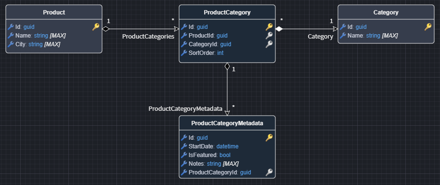This screenshot has height=185, width=440.
Task: Click the Category association label
Action: tap(321, 37)
